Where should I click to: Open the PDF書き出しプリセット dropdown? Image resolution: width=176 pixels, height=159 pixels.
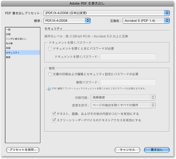pyautogui.click(x=106, y=13)
